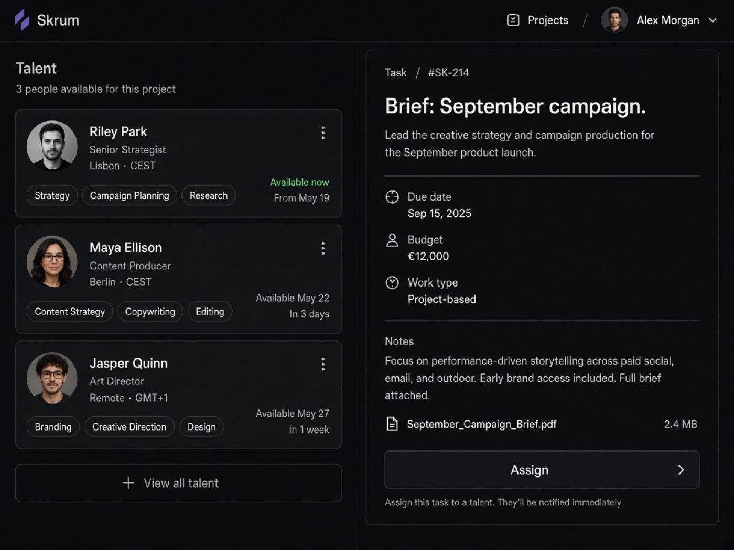Image resolution: width=734 pixels, height=550 pixels.
Task: Select the Strategy skill tag
Action: (52, 195)
